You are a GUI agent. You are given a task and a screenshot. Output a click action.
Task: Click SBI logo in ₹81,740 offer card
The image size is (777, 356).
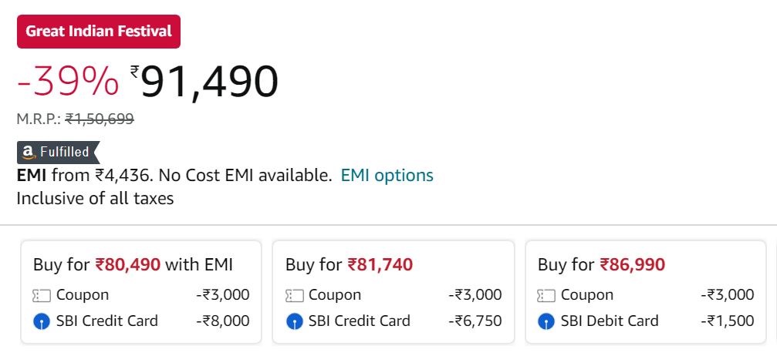294,322
